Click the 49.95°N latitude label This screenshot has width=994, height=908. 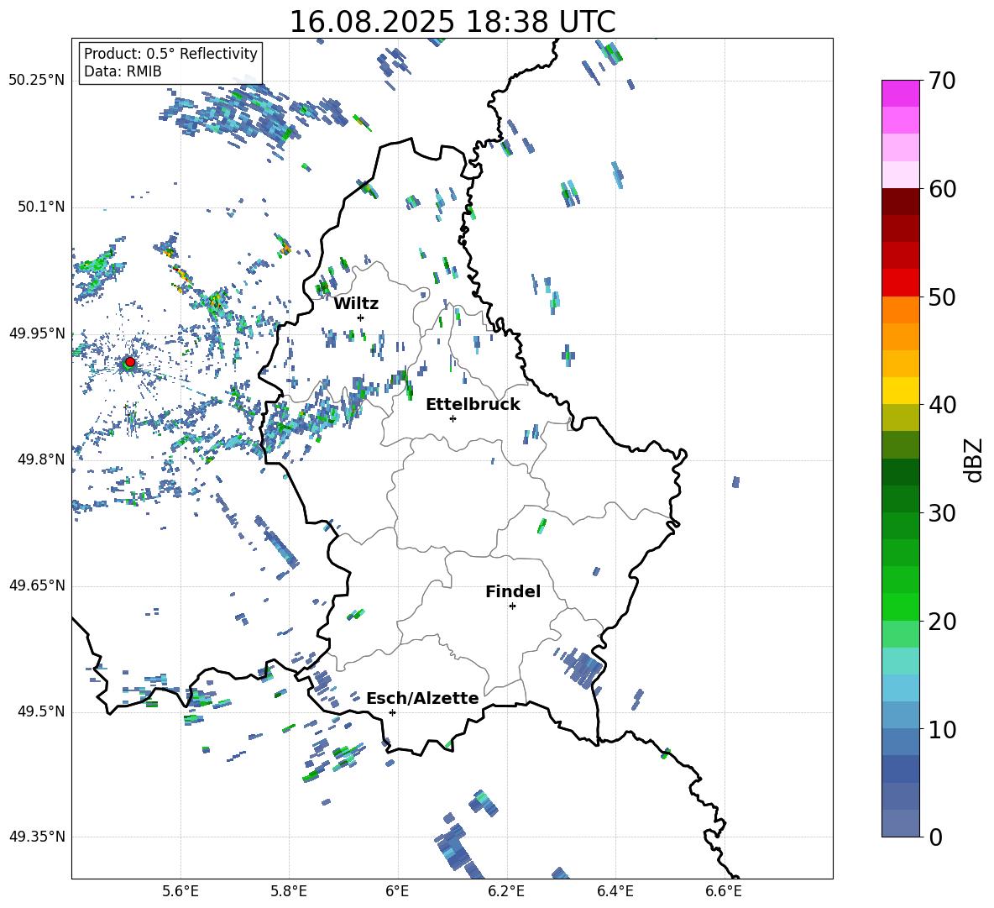coord(37,333)
